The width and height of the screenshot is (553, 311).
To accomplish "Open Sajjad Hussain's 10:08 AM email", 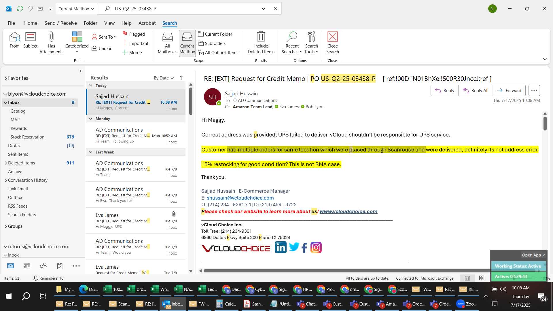I will click(x=136, y=102).
